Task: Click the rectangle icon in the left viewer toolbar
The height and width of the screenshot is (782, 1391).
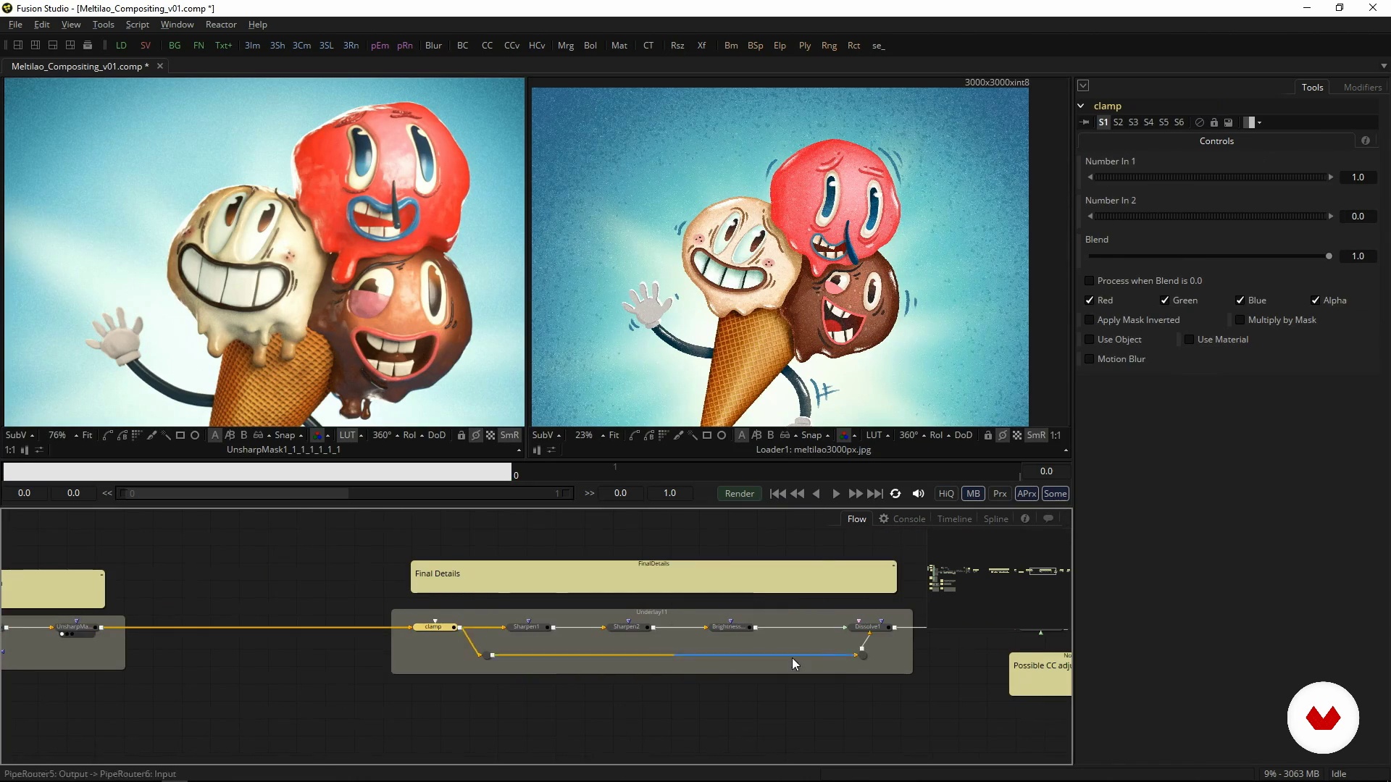Action: [180, 435]
